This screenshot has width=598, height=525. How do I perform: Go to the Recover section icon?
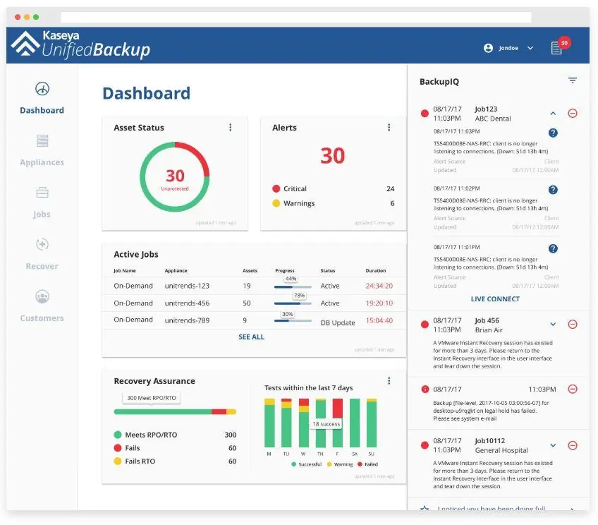[x=42, y=244]
